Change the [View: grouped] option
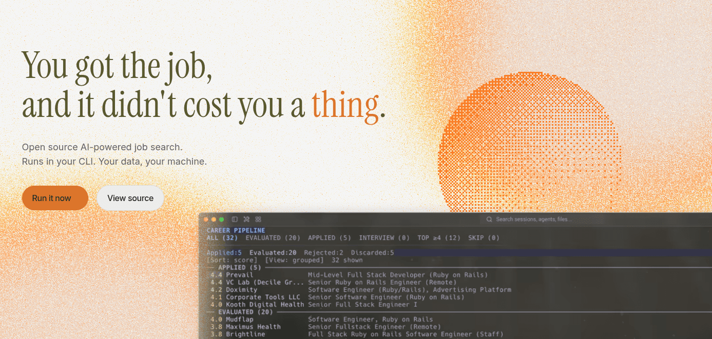This screenshot has width=712, height=339. pyautogui.click(x=294, y=260)
